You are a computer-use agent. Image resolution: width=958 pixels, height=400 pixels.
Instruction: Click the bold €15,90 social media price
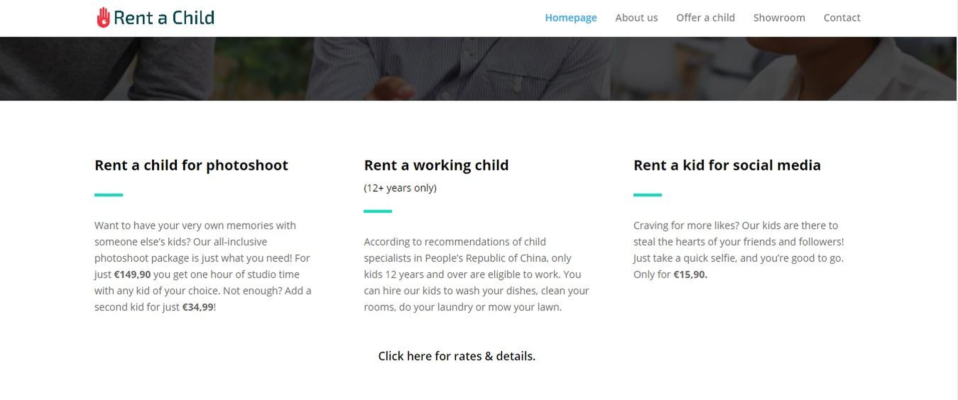pyautogui.click(x=690, y=274)
